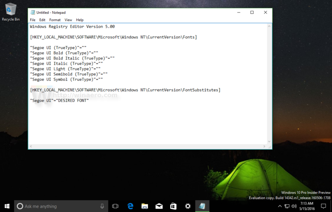The image size is (332, 212).
Task: Close the Notepad window
Action: [265, 13]
